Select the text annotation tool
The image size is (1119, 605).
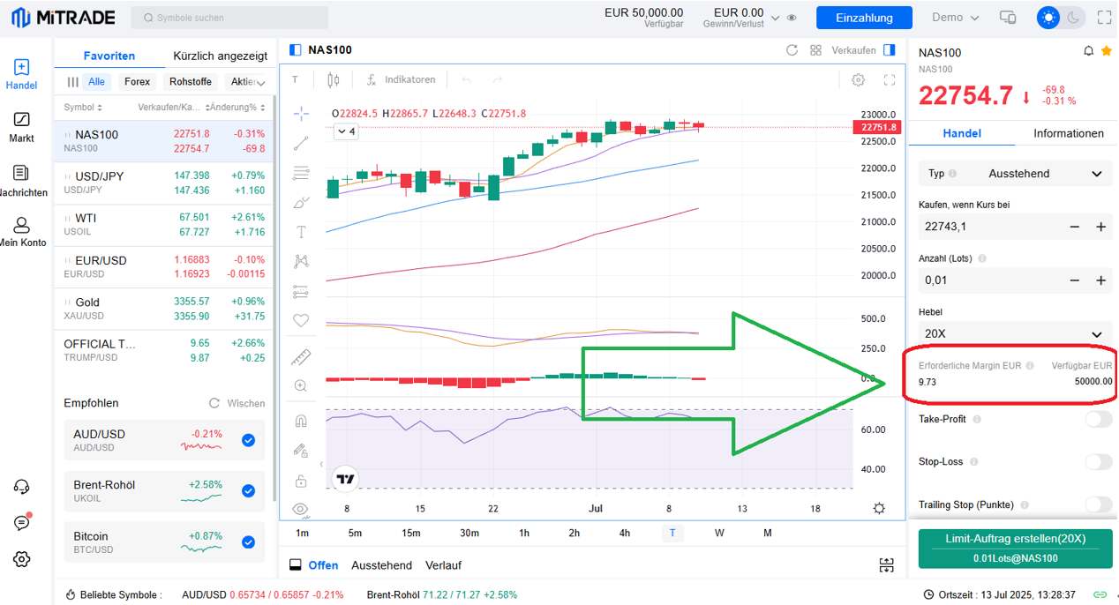pos(301,232)
